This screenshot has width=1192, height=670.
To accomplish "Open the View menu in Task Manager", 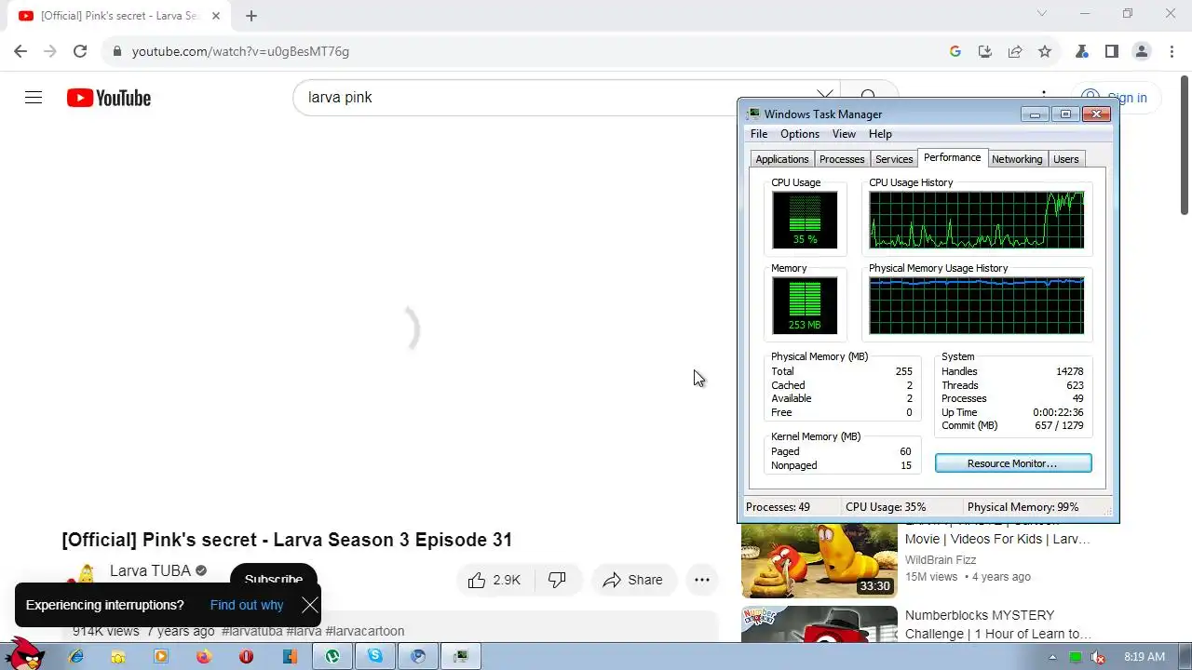I will [x=844, y=134].
